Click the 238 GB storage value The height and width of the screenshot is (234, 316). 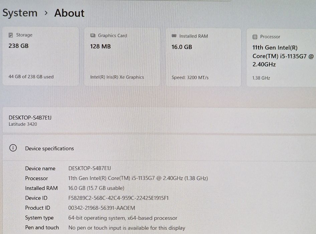[19, 46]
